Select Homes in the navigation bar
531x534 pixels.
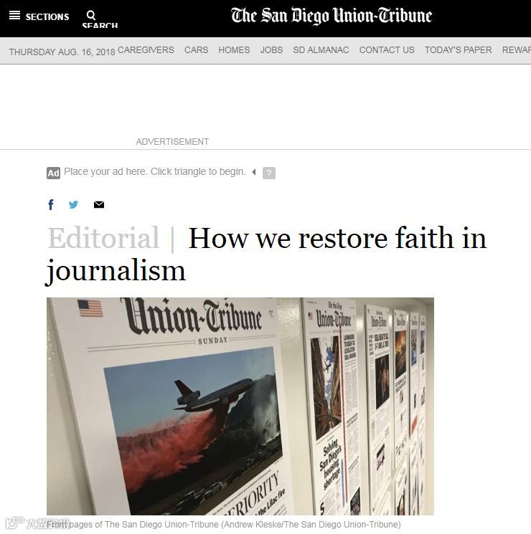[x=234, y=50]
